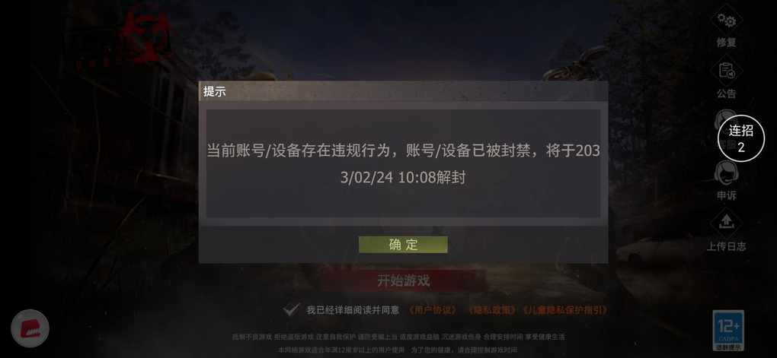
Task: Open the 修复 repair gear icon
Action: tap(727, 20)
